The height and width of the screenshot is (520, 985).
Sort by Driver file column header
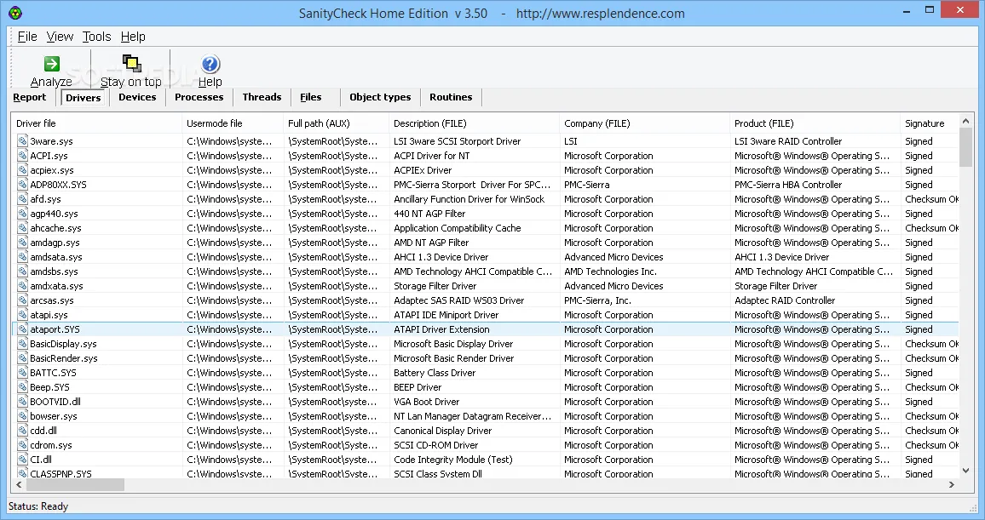[97, 123]
